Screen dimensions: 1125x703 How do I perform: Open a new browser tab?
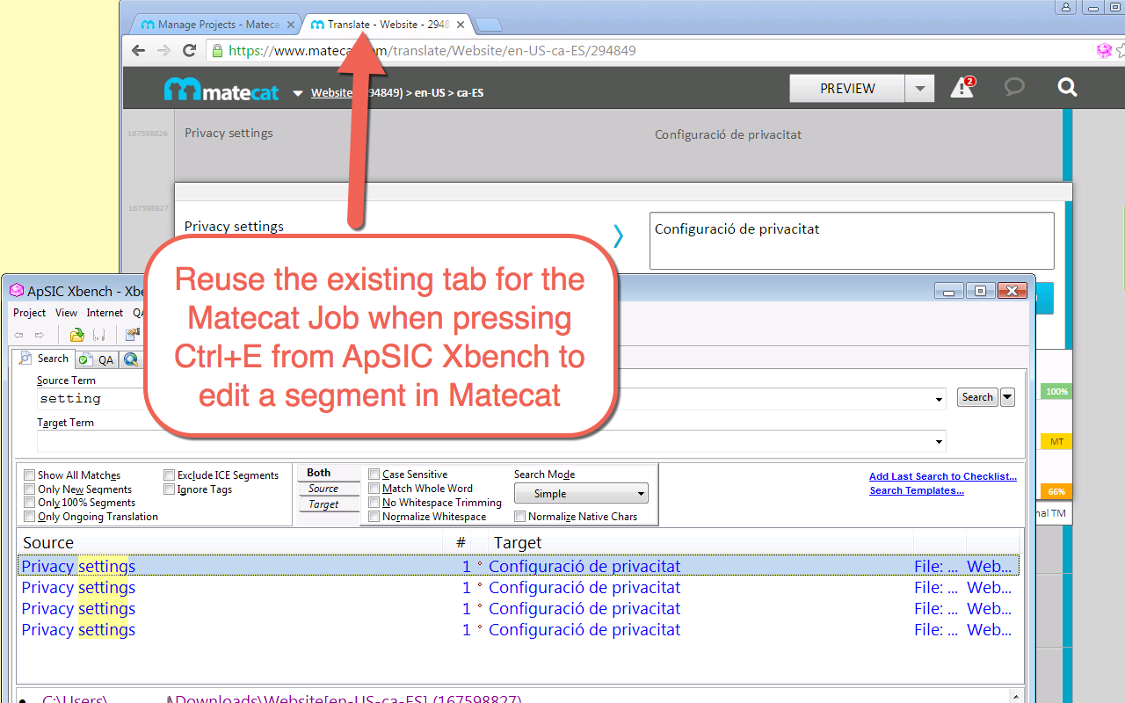point(488,25)
